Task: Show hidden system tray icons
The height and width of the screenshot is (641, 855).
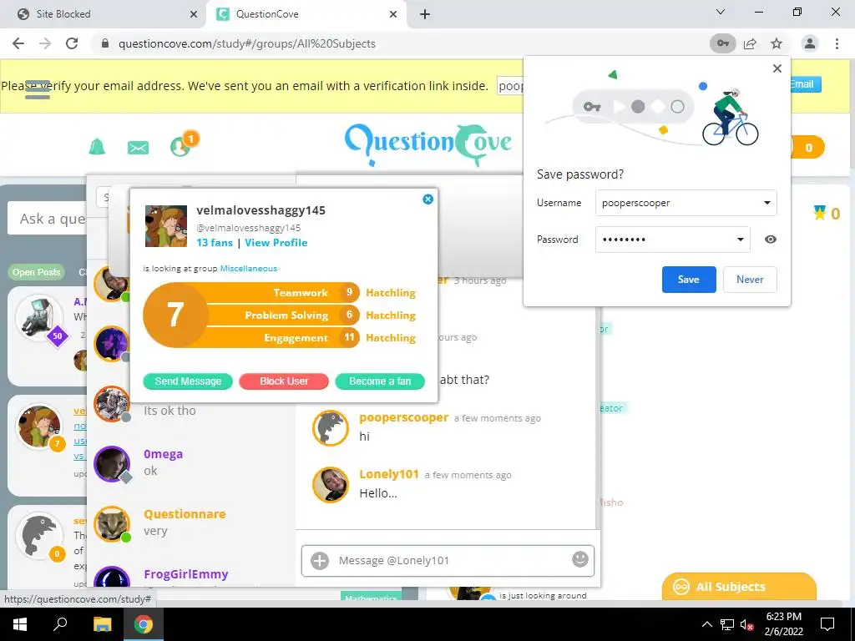Action: pos(706,624)
